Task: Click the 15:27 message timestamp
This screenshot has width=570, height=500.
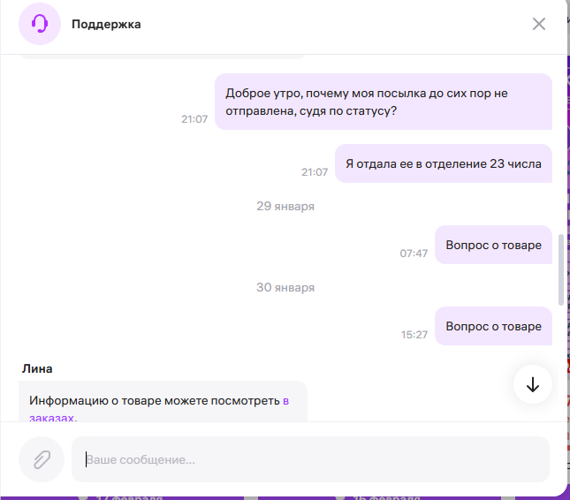Action: (414, 334)
